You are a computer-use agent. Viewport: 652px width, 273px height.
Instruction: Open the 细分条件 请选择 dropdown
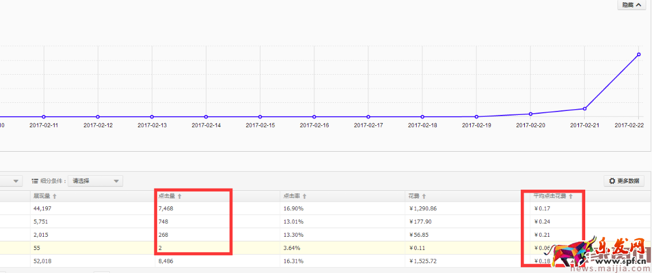coord(95,181)
